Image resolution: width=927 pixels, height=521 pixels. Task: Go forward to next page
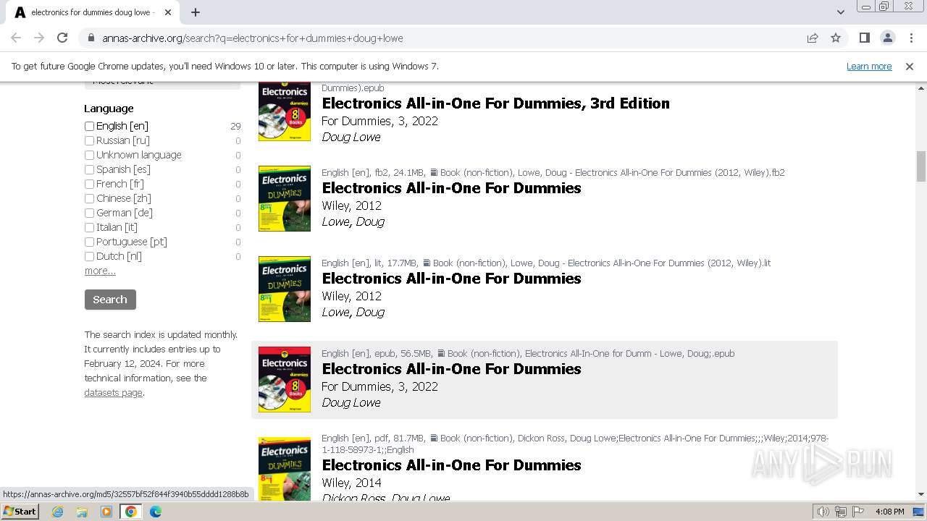coord(39,38)
